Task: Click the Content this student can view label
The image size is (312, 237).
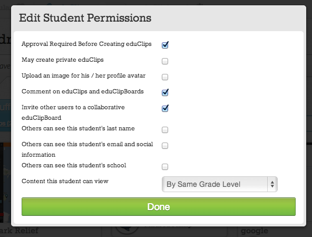Action: (x=65, y=181)
